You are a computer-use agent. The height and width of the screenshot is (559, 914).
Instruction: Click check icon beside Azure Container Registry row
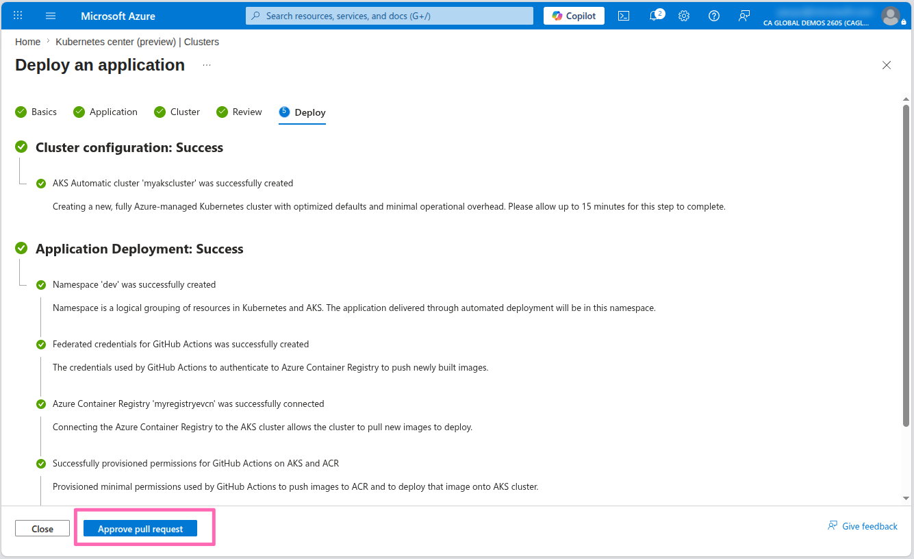pos(41,404)
